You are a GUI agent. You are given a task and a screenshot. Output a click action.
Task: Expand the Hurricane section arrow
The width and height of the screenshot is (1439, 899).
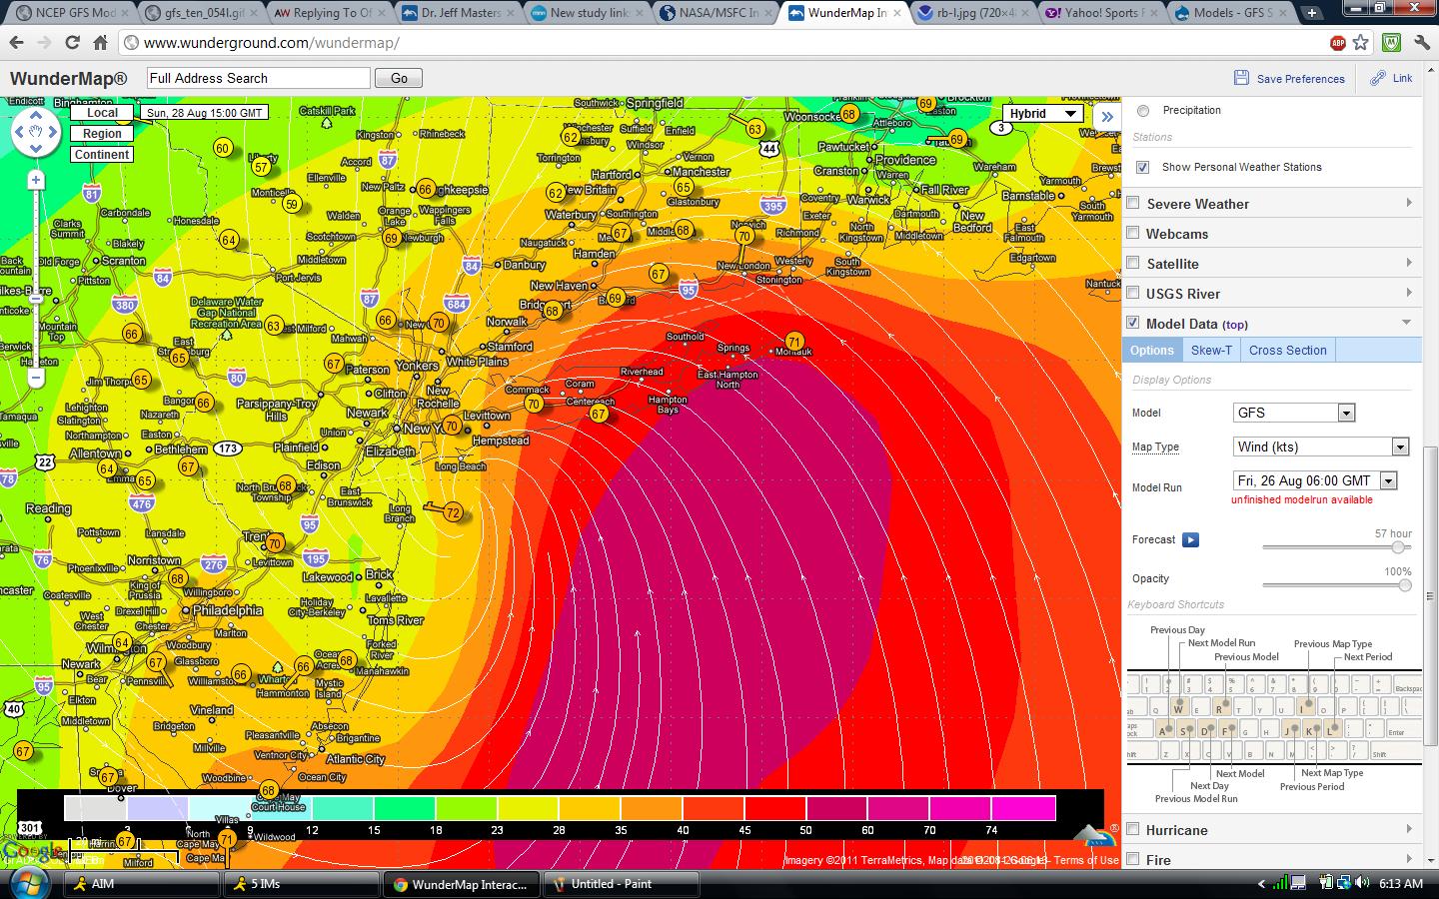(x=1409, y=829)
